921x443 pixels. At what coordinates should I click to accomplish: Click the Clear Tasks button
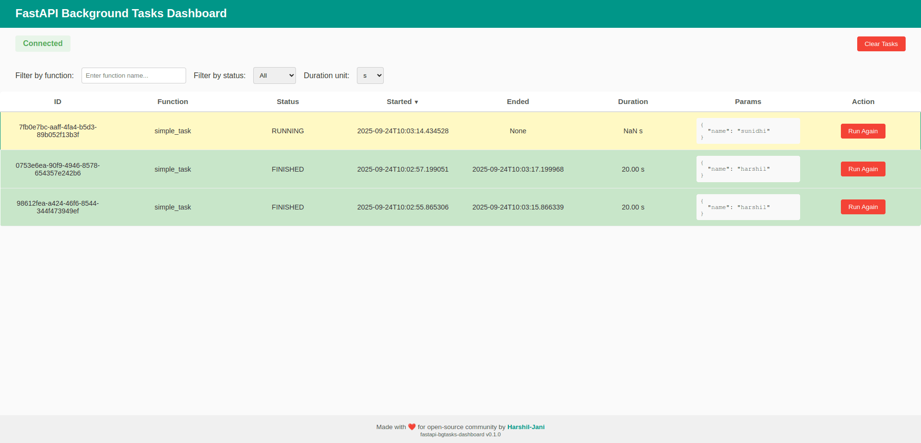coord(881,44)
